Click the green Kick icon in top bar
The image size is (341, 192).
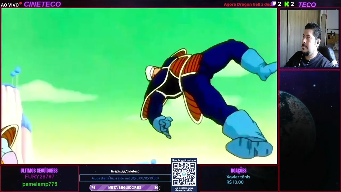pos(287,4)
